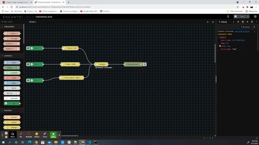The image size is (259, 145).
Task: Pick the Average submodel node from palette
Action: 12,39
